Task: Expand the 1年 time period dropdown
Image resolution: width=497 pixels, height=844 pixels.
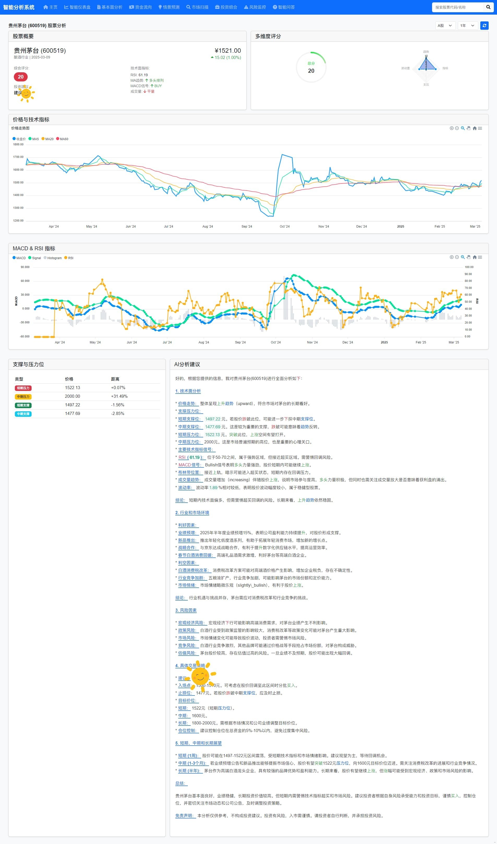Action: (x=468, y=26)
